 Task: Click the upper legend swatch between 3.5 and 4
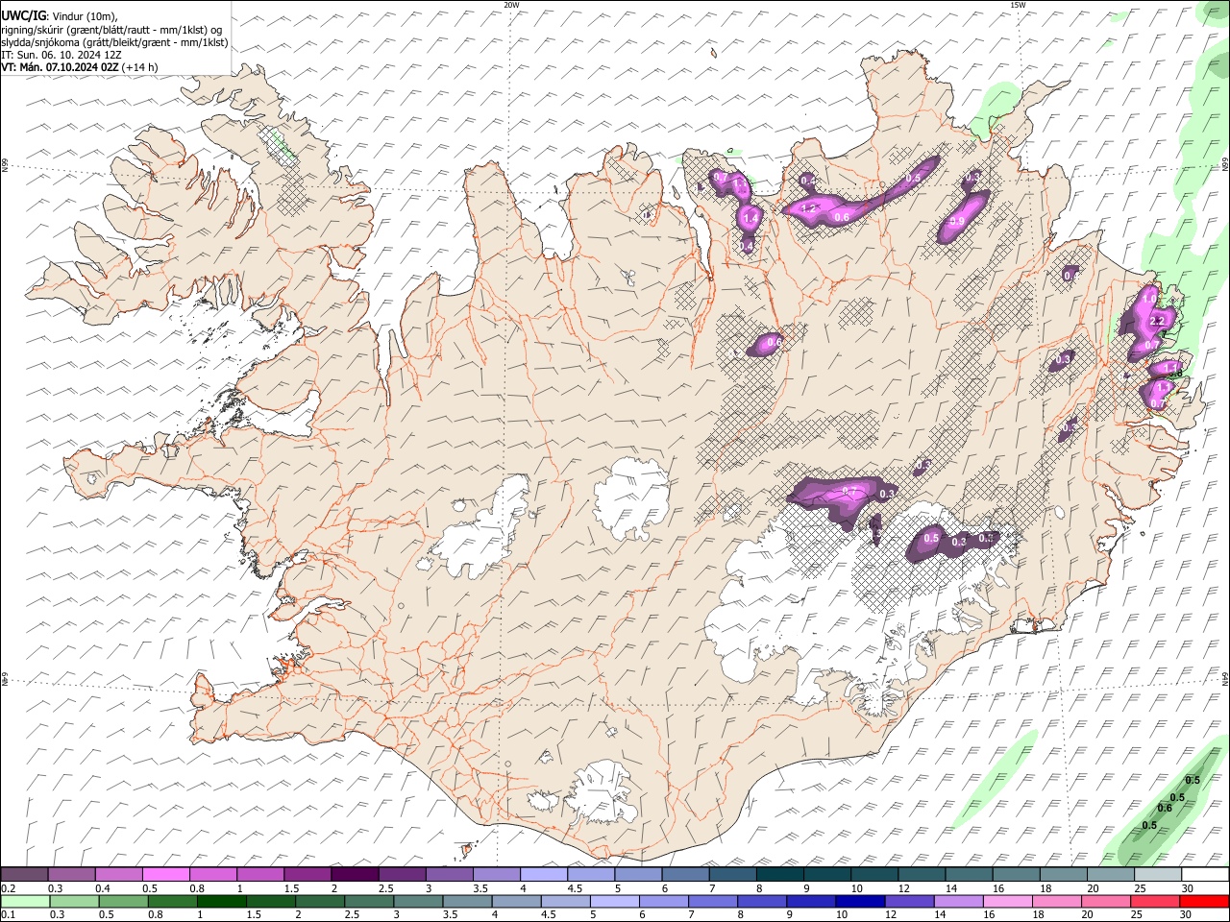pos(496,874)
